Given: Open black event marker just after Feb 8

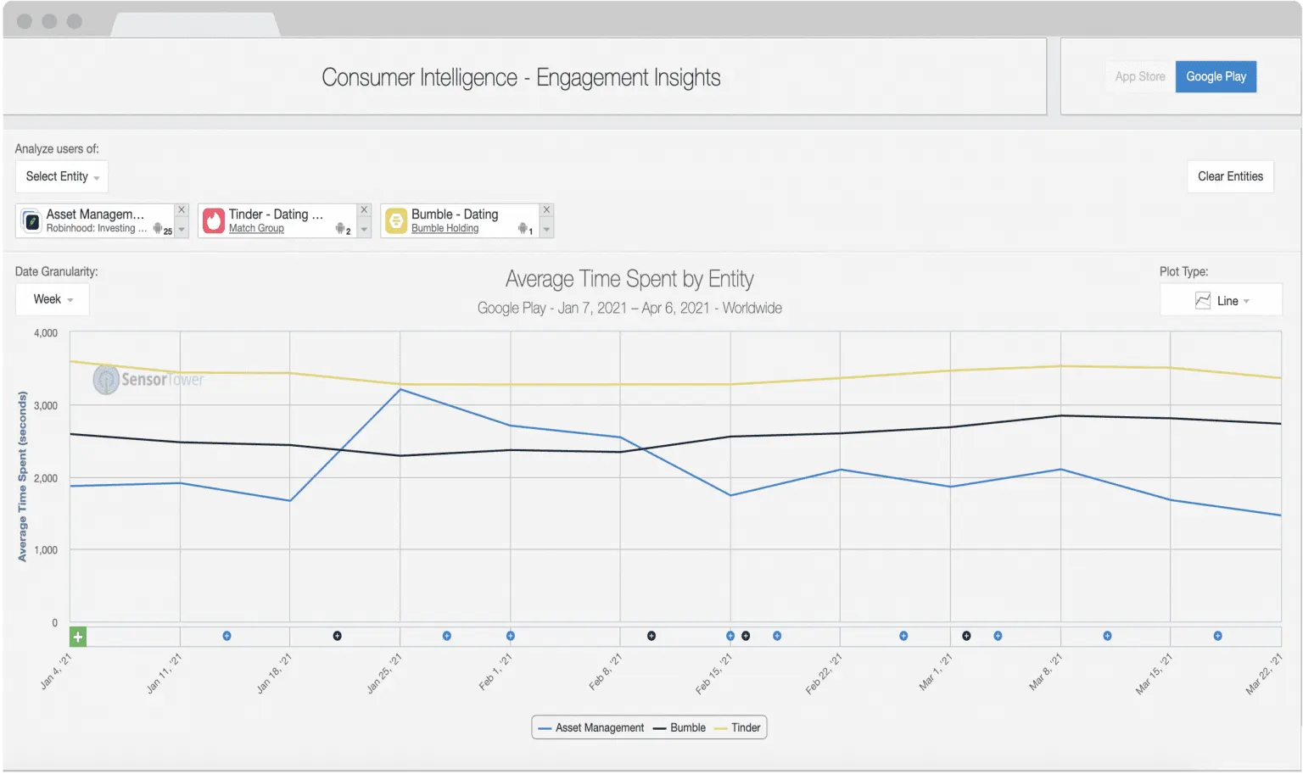Looking at the screenshot, I should 651,636.
